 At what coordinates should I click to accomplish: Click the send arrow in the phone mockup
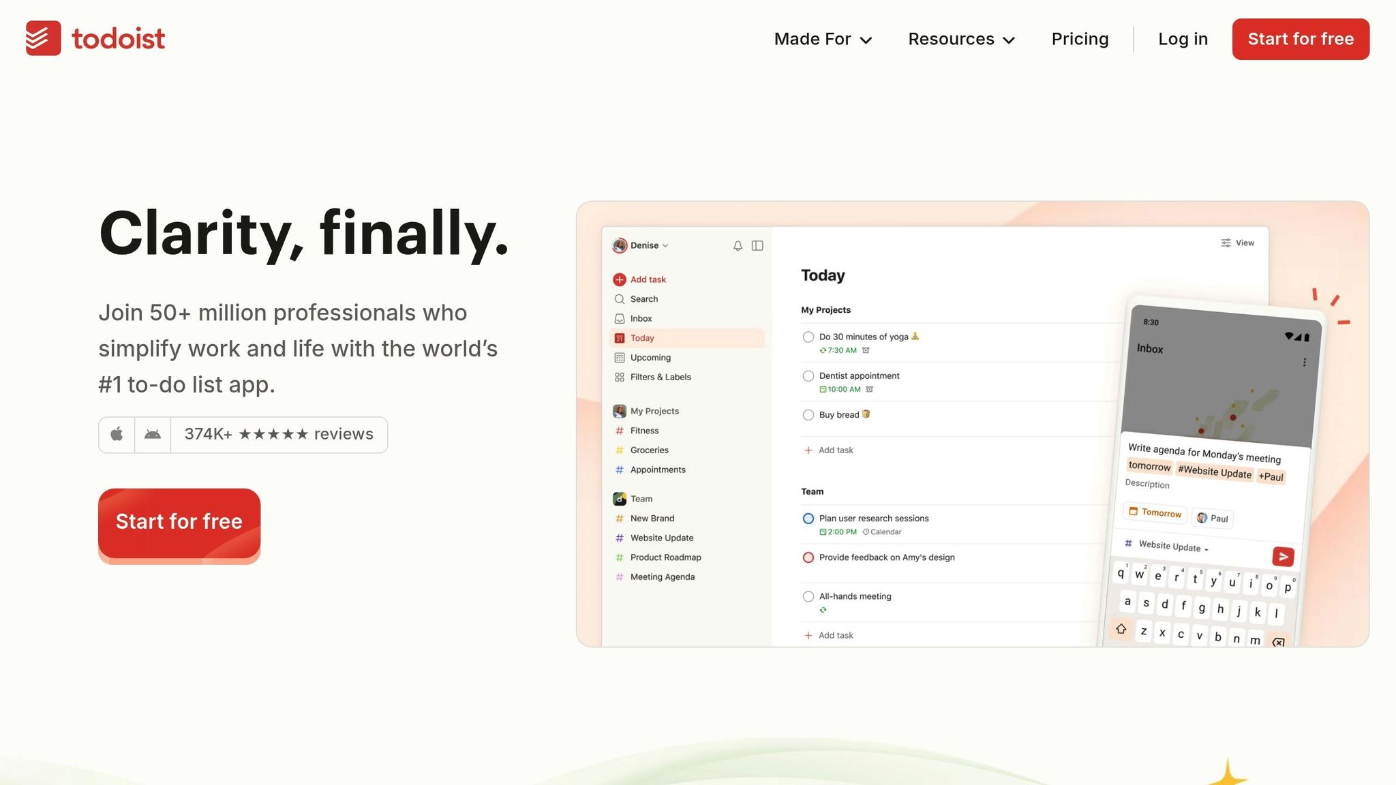click(1282, 556)
